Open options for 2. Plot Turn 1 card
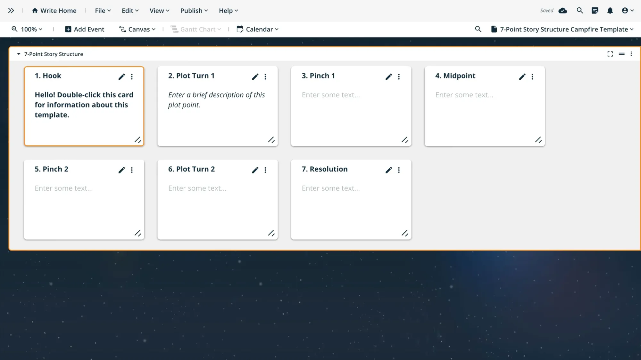The height and width of the screenshot is (360, 641). pos(265,76)
